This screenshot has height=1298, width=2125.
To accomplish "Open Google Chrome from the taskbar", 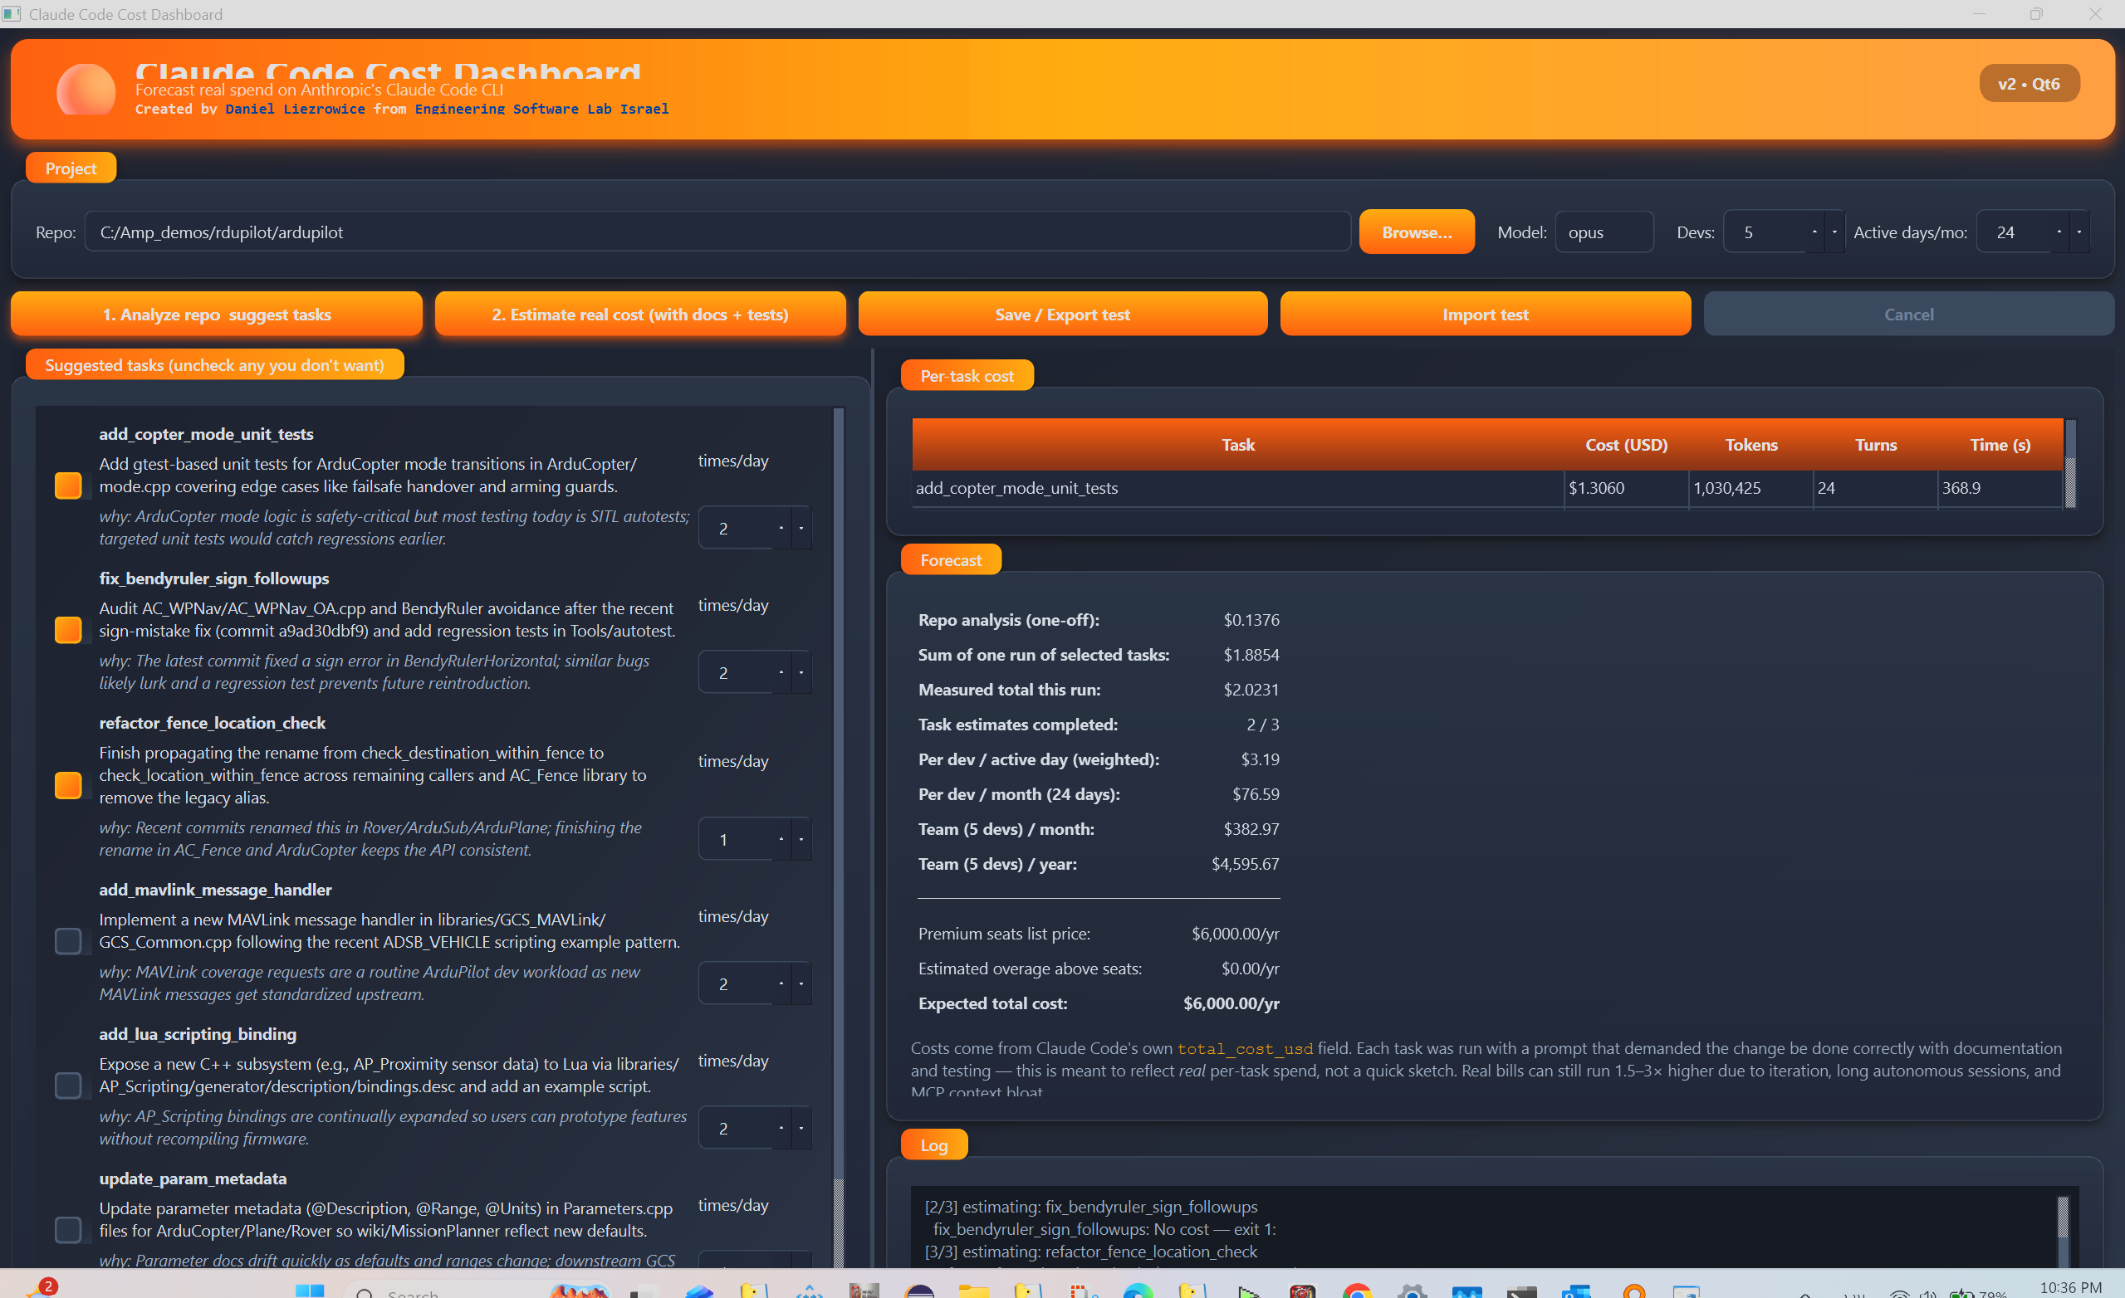I will [1357, 1291].
